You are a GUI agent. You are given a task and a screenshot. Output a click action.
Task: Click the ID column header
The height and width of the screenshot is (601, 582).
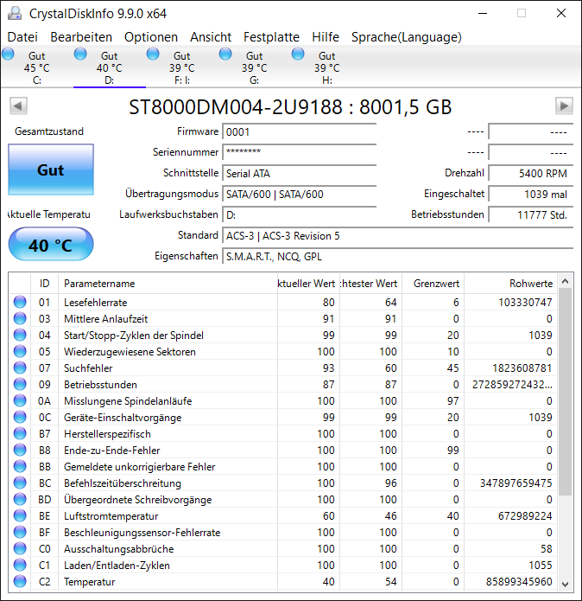coord(44,284)
